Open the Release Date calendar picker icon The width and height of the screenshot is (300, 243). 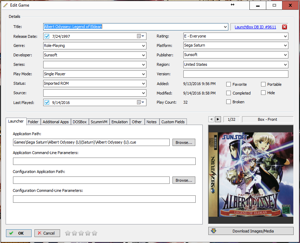click(x=141, y=36)
